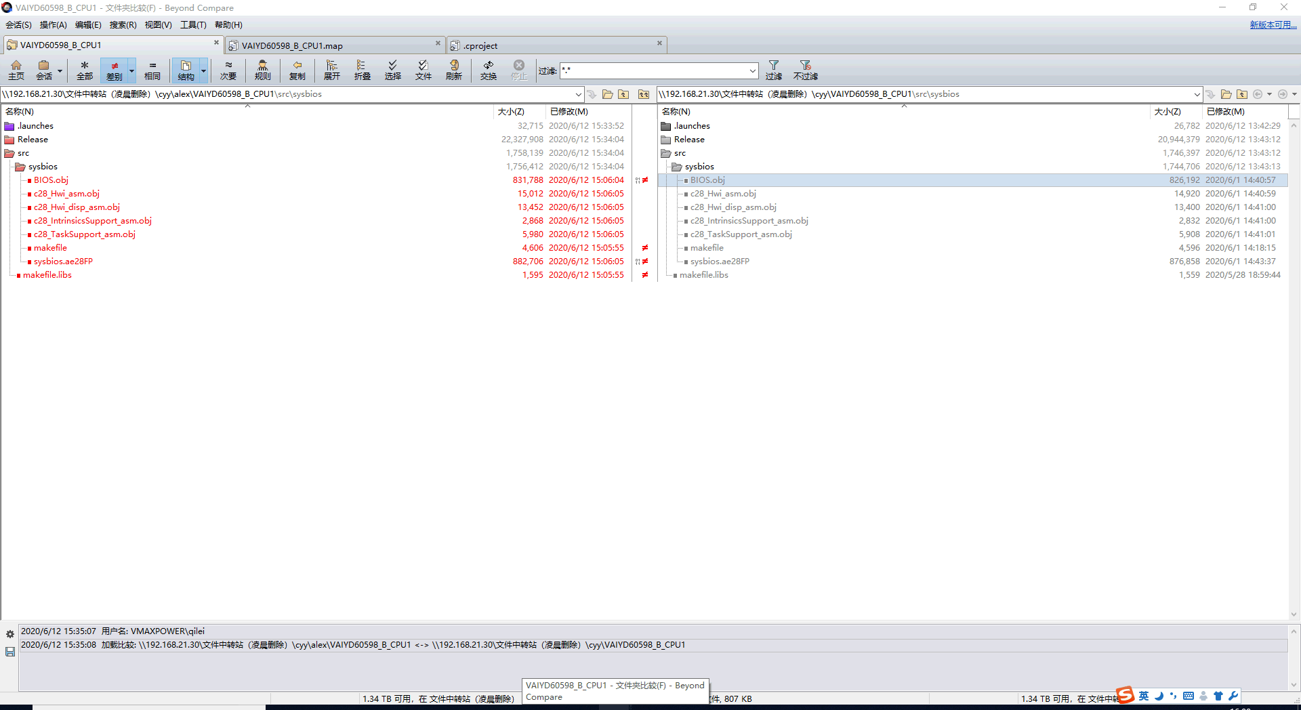Select left Release folder

click(33, 140)
